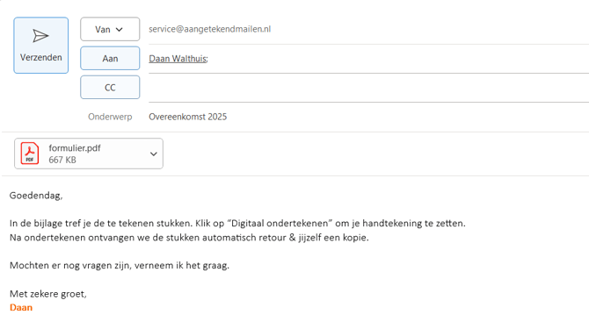Click the blank area of the Aan field
The width and height of the screenshot is (589, 329).
398,59
